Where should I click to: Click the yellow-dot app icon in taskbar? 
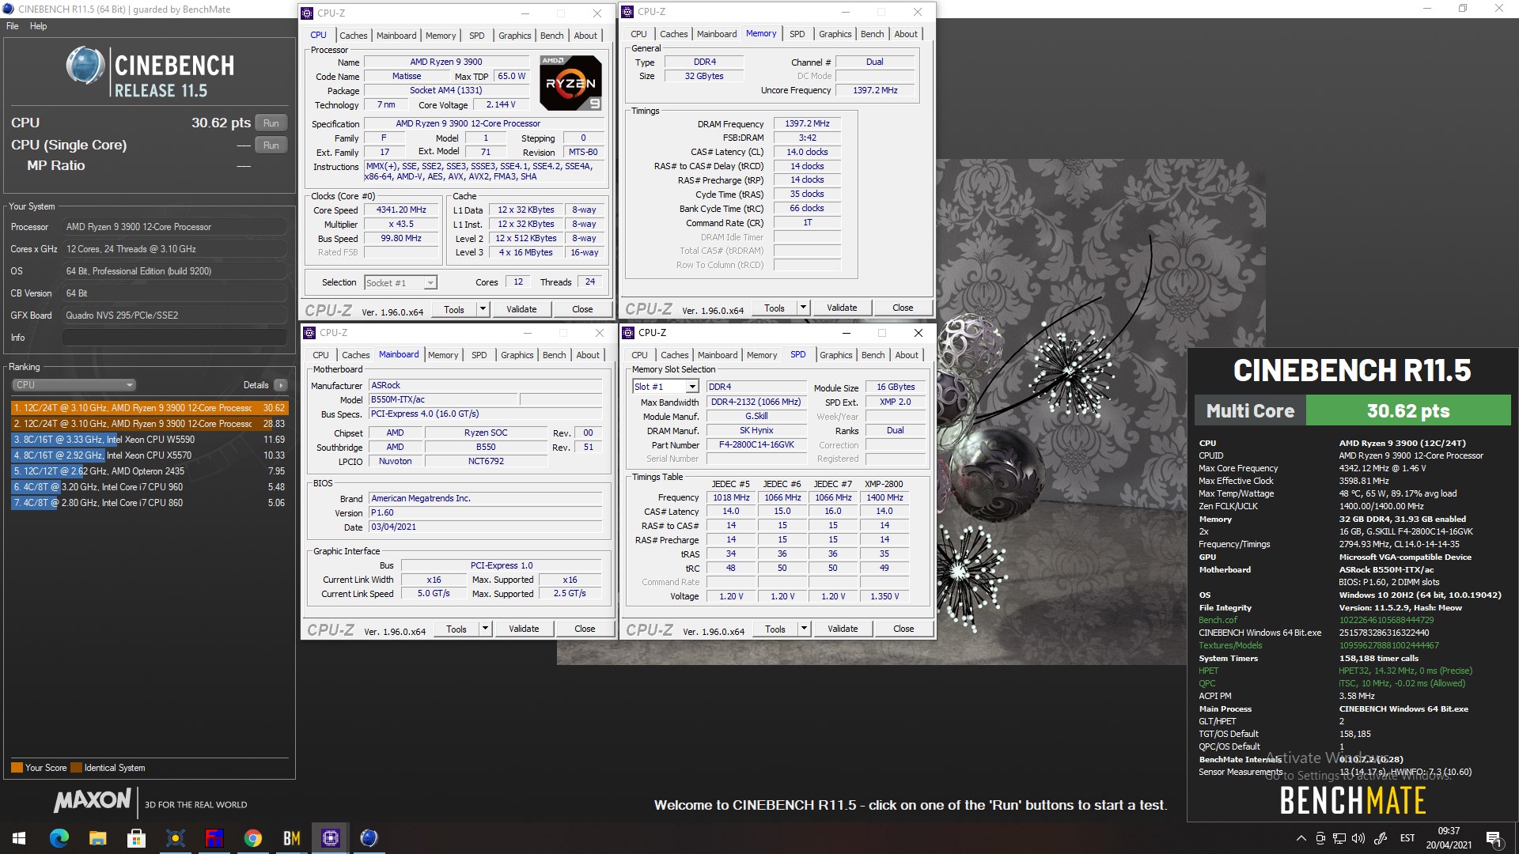(x=176, y=838)
